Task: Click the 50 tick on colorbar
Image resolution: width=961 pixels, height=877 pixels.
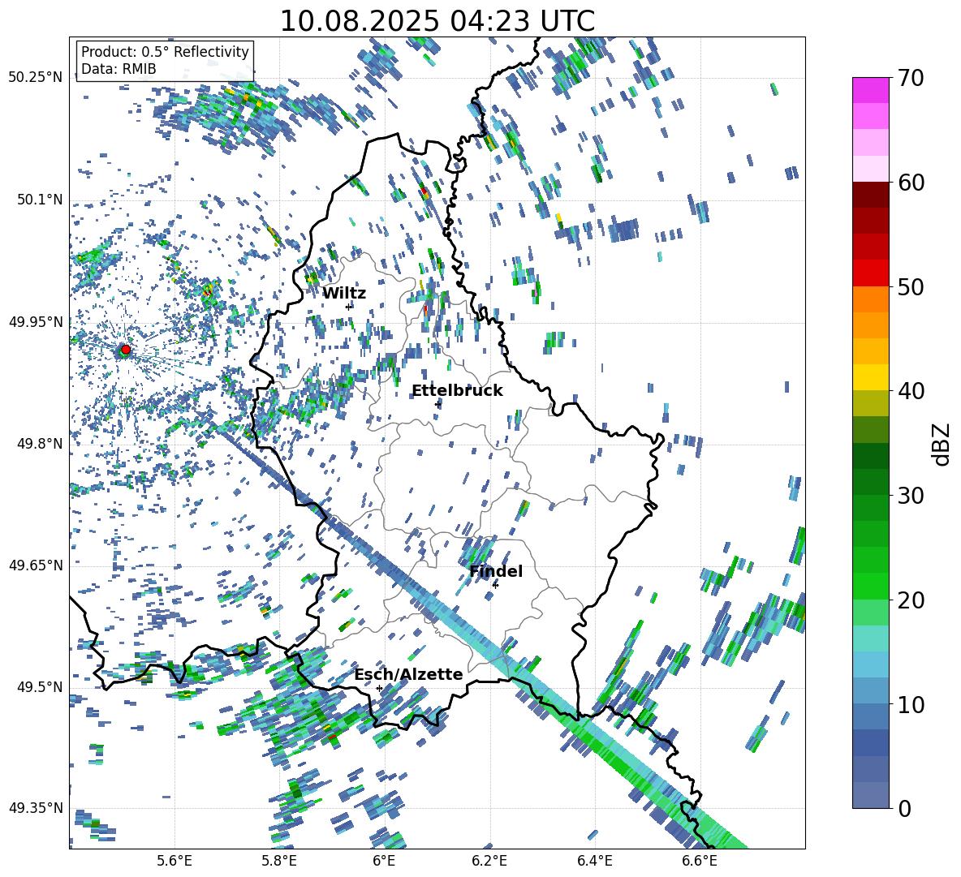Action: pyautogui.click(x=911, y=286)
